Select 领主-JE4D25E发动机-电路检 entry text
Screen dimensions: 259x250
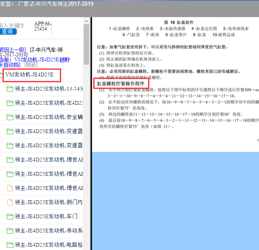click(x=49, y=245)
